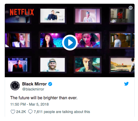Open the @blackmirror handle link
138x121 pixels.
[33, 89]
